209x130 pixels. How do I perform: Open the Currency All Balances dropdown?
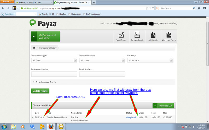(x=150, y=60)
